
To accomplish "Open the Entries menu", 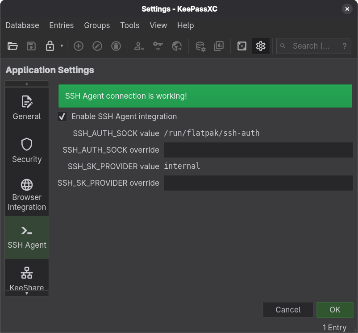I will (62, 25).
